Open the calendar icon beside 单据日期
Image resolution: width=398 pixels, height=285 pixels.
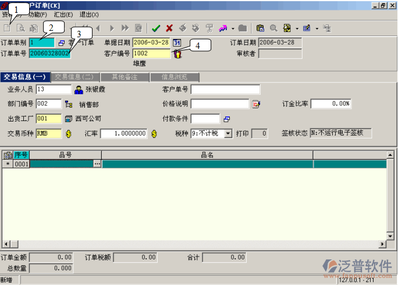coord(177,42)
